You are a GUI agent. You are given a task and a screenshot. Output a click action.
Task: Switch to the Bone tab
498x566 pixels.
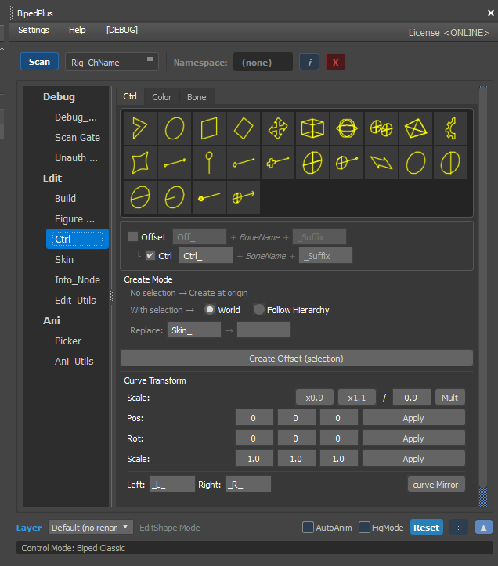point(197,97)
